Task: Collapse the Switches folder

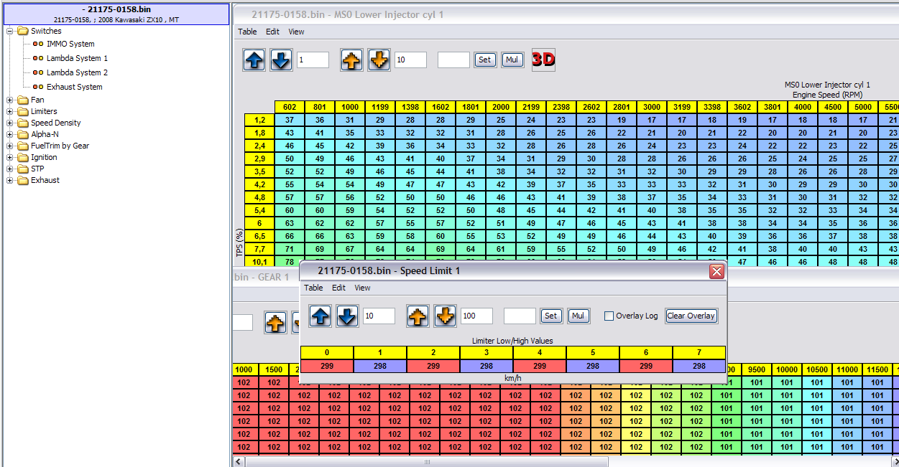Action: (10, 31)
